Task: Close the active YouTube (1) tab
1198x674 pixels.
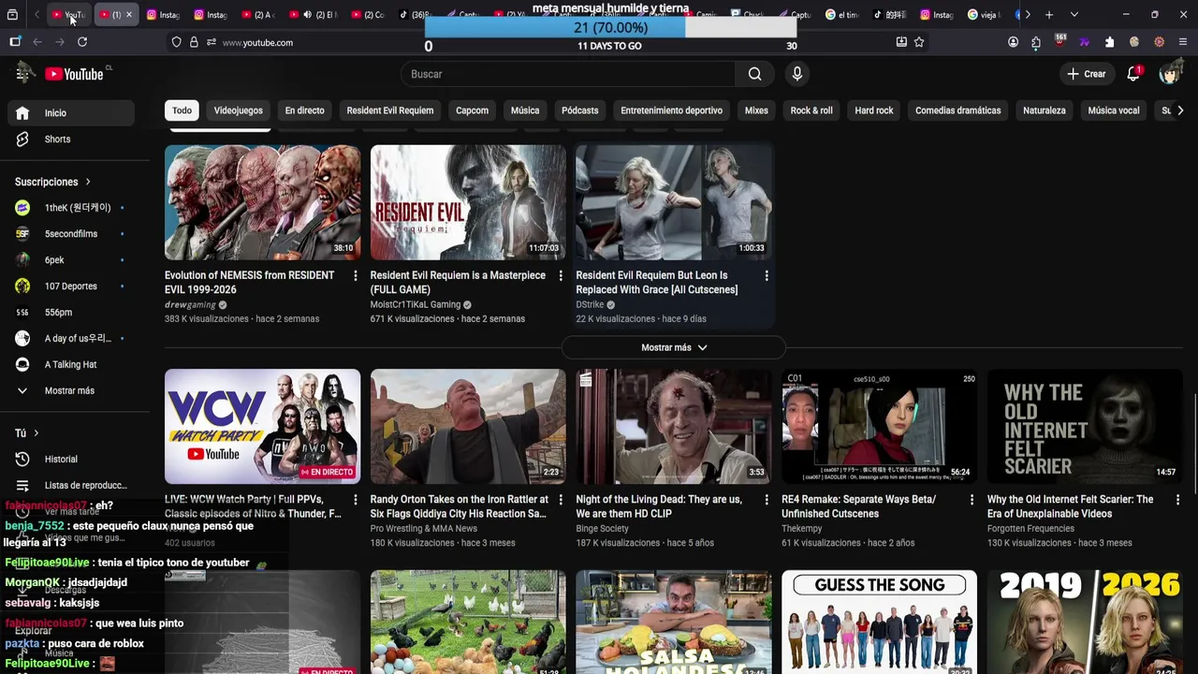Action: [128, 15]
